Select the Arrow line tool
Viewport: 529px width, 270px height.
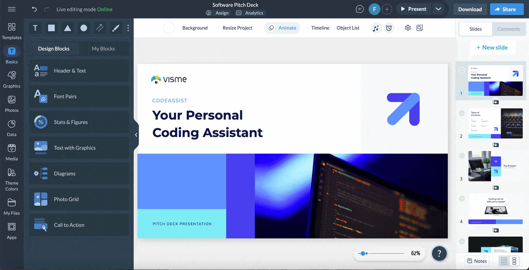[100, 28]
